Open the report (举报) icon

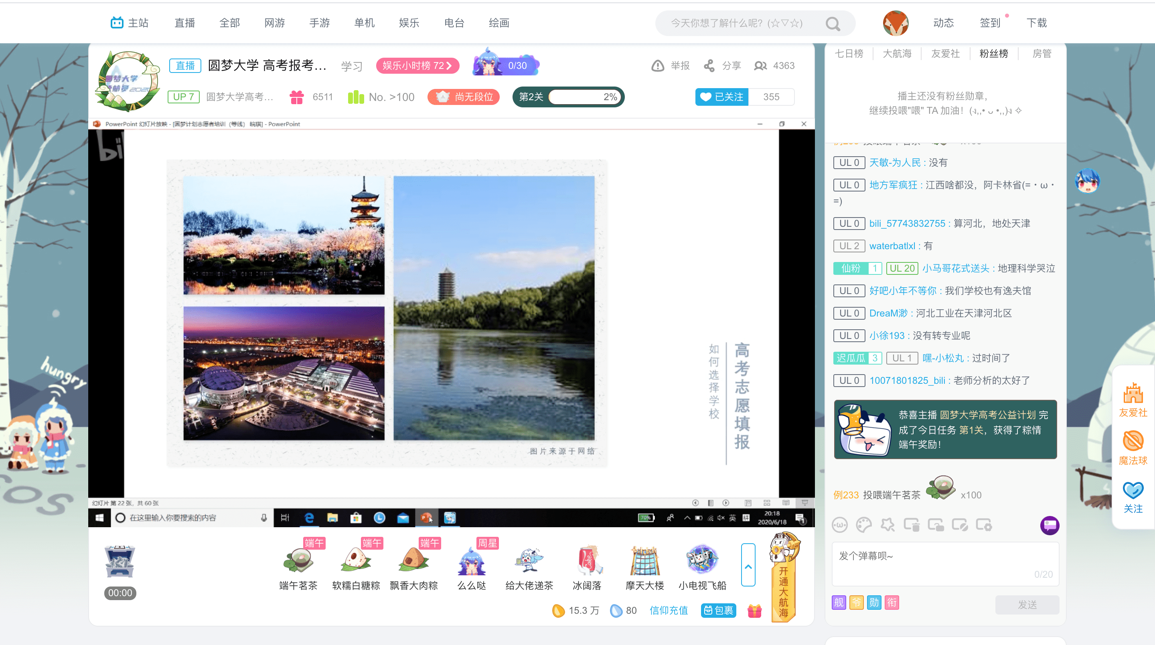click(x=657, y=66)
